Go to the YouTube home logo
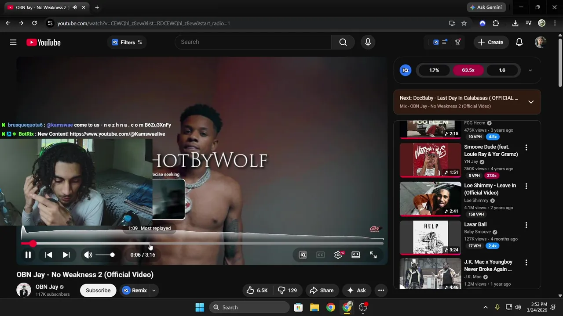The height and width of the screenshot is (316, 563). pos(43,43)
